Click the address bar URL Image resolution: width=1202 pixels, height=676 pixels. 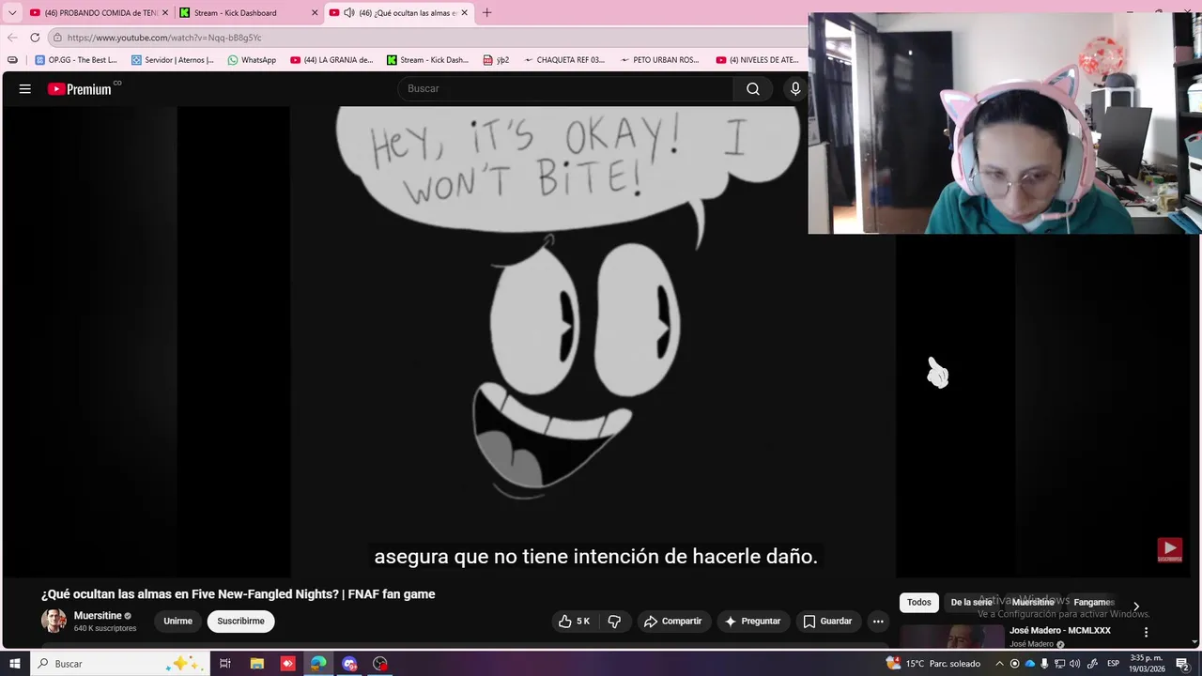[x=164, y=38]
